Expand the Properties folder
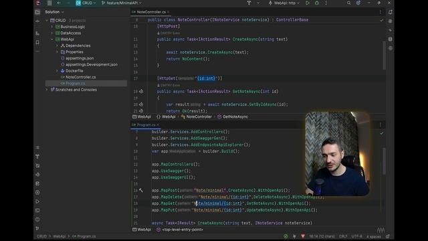 tap(57, 52)
